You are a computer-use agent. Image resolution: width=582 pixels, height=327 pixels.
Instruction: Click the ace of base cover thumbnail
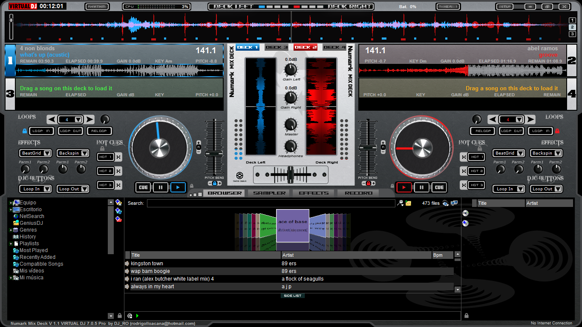pos(292,226)
